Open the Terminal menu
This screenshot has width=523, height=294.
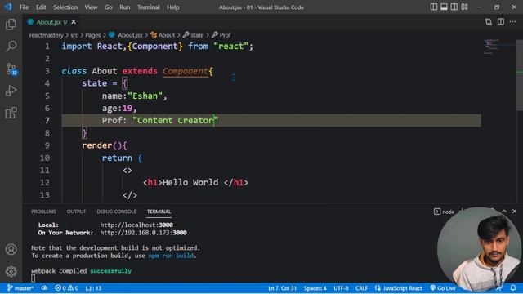[x=149, y=7]
